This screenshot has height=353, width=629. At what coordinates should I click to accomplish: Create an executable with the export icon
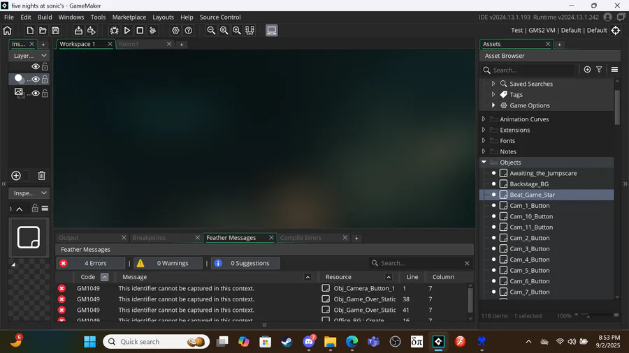[x=78, y=31]
